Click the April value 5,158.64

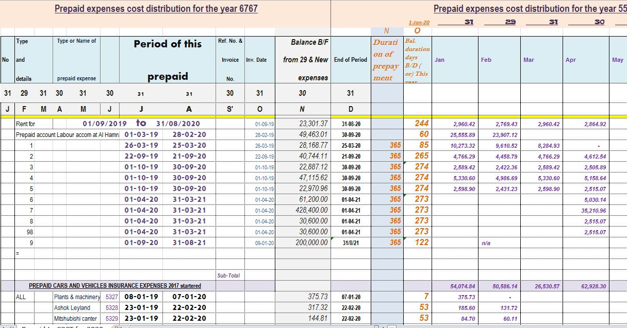tap(596, 178)
